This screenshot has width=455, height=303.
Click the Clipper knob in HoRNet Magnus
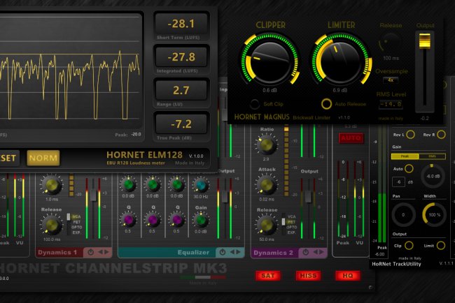pos(269,61)
